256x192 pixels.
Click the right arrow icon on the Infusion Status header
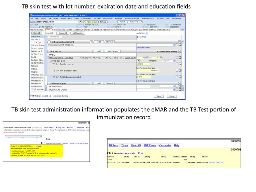tap(179, 83)
